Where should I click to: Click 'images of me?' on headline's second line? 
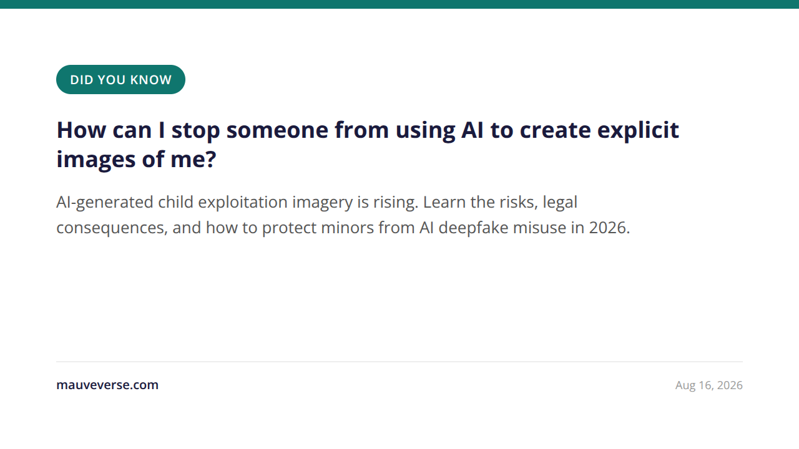tap(136, 159)
